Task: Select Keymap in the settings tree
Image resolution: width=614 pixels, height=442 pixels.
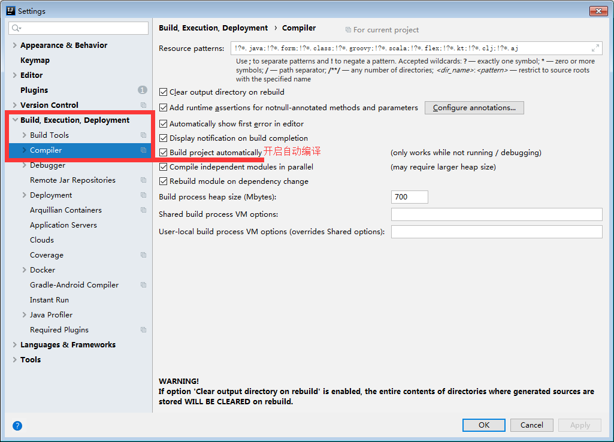Action: click(x=35, y=60)
